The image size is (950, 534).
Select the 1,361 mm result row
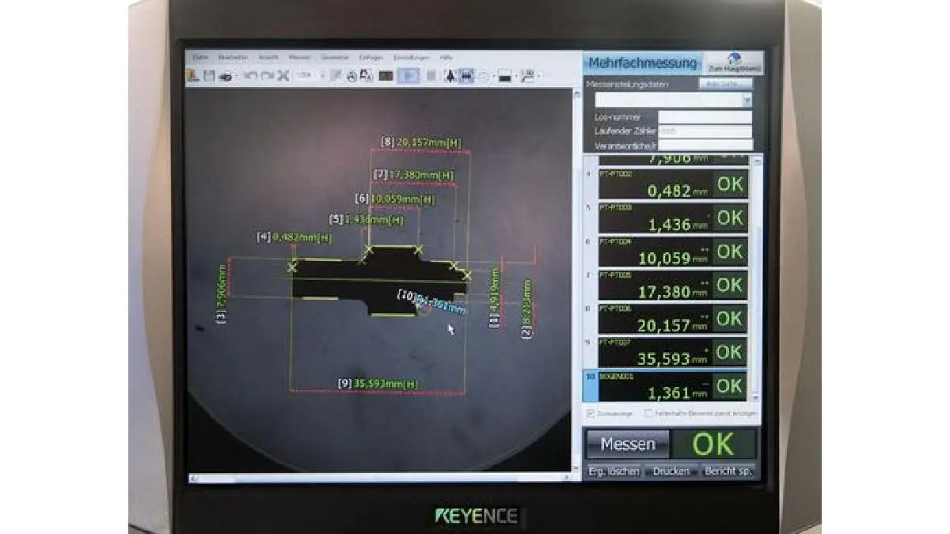click(665, 386)
